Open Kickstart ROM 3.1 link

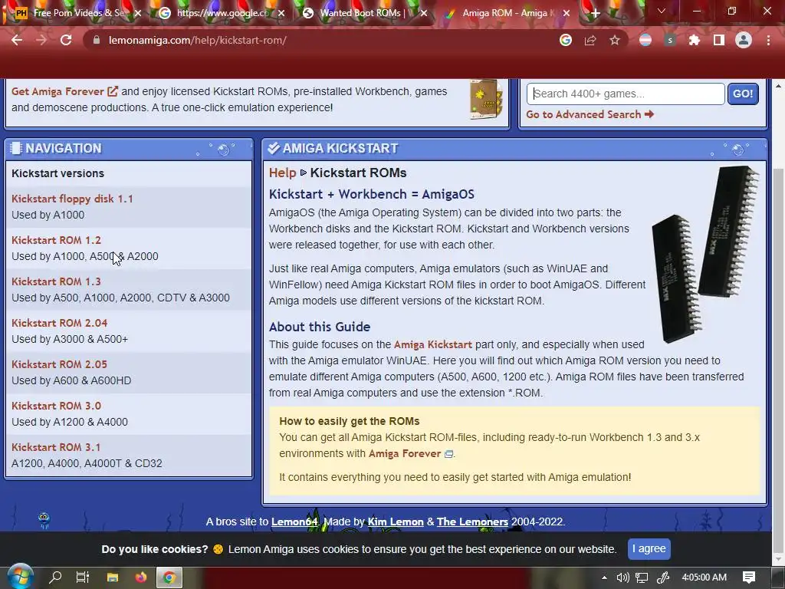[x=56, y=447]
